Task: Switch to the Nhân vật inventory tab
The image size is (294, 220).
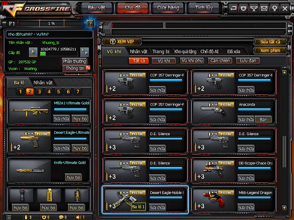Action: click(x=139, y=51)
